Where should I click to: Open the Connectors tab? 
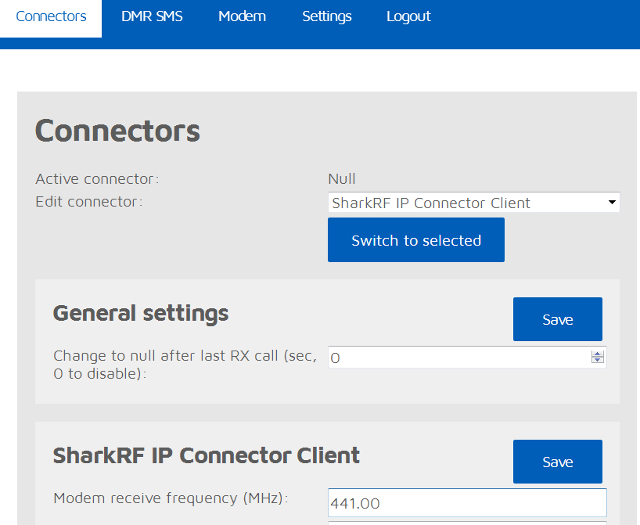point(51,16)
